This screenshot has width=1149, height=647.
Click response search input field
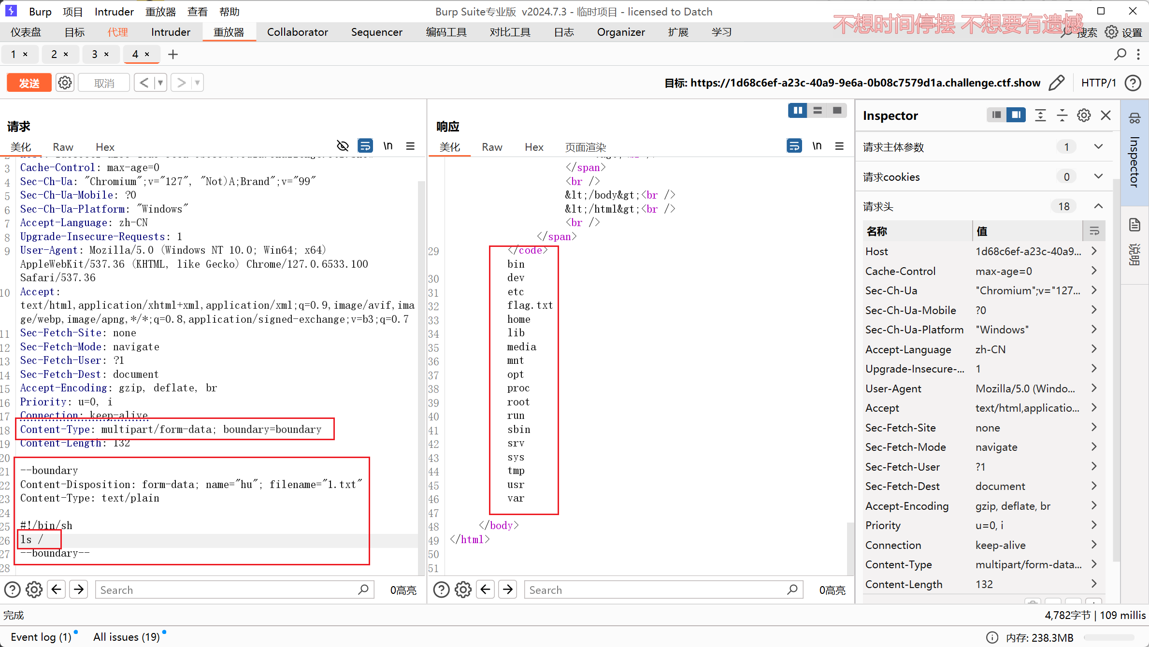pos(663,589)
